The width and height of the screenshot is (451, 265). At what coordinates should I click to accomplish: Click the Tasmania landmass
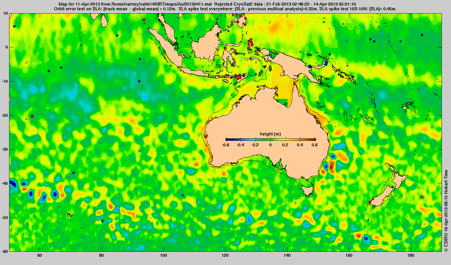coord(308,190)
